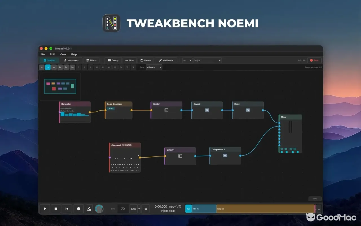Viewport: 361px width, 226px height.
Task: Select the Scale Quantizer module header
Action: (118, 104)
